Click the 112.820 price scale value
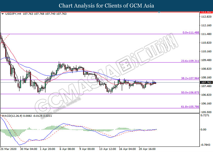Viewport: 213px width, 152px height. pos(206,17)
